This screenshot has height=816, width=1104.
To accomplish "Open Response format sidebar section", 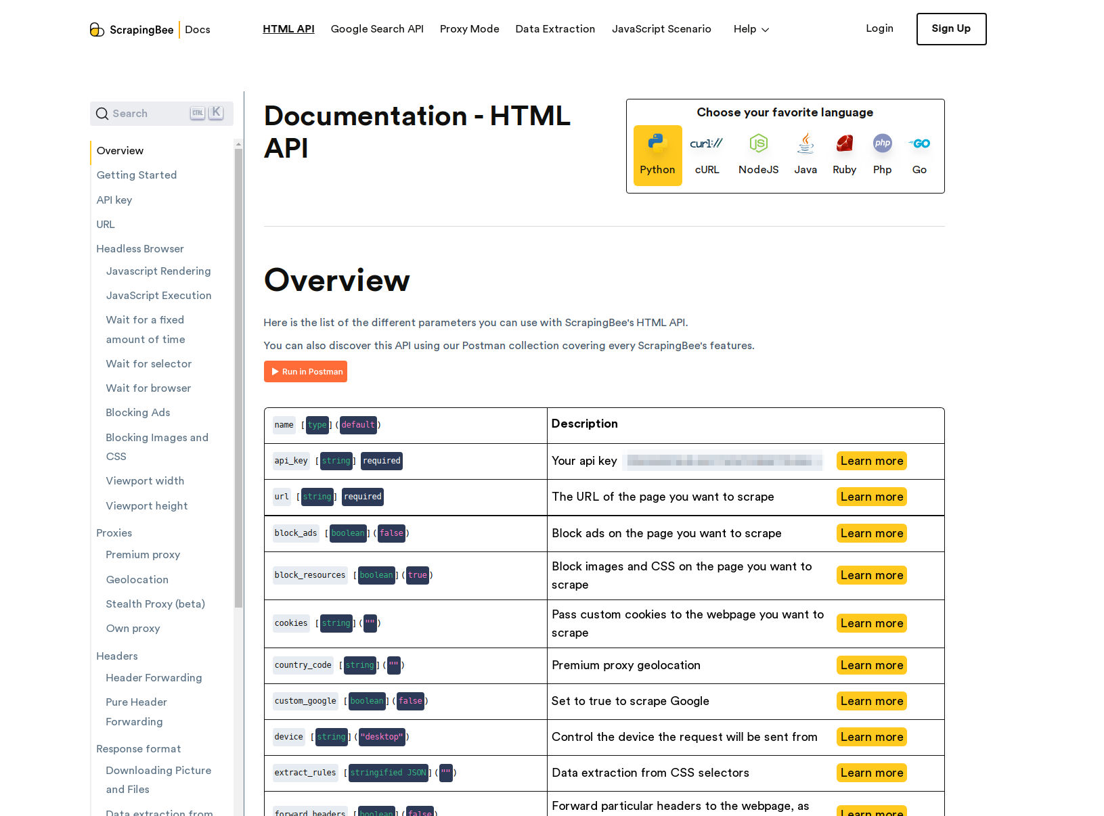I will click(139, 749).
